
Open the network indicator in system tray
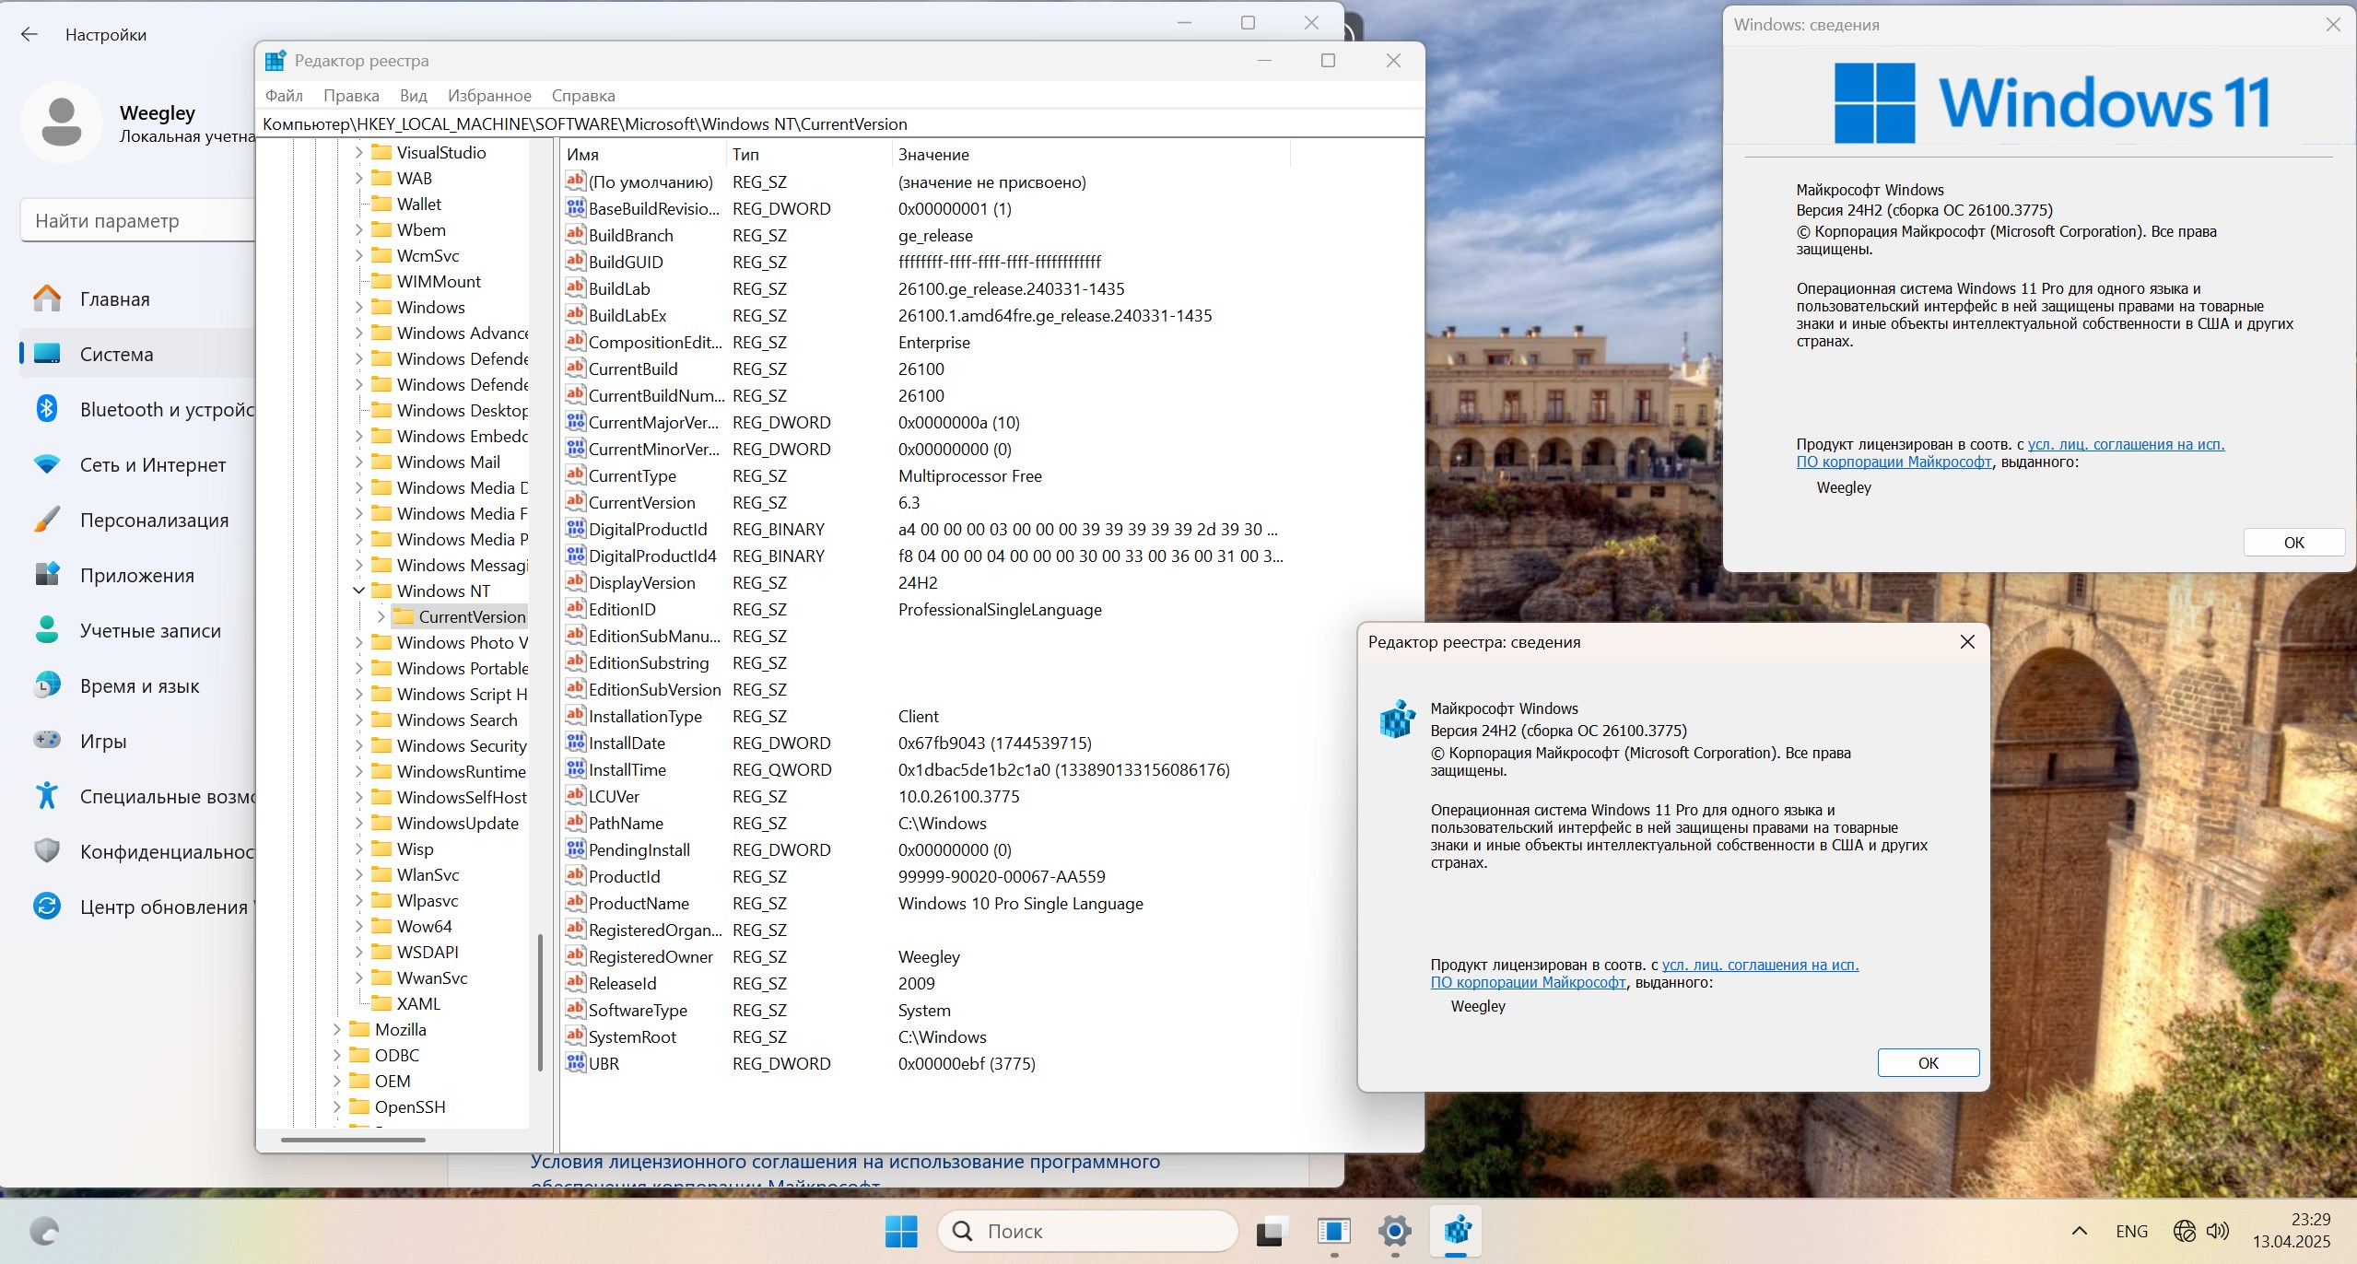[x=2184, y=1230]
